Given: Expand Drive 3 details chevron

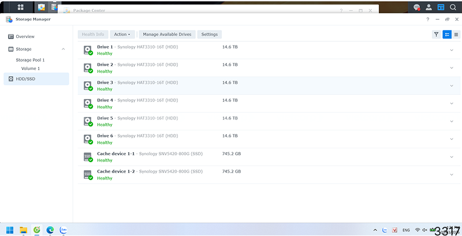Looking at the screenshot, I should point(452,85).
